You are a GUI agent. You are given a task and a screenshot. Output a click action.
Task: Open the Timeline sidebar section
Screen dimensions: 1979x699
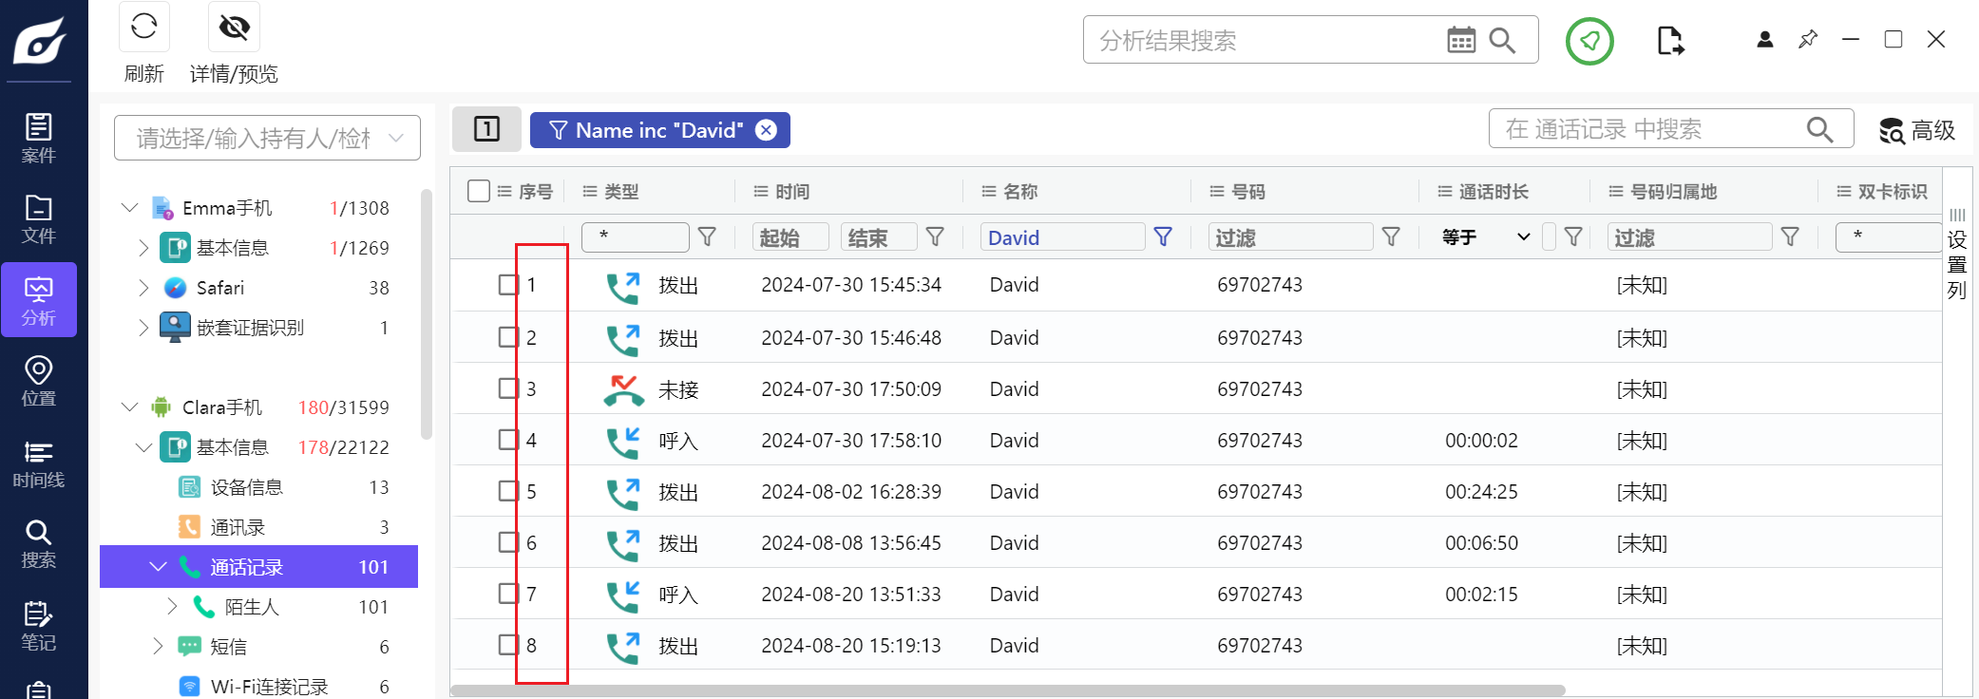[x=39, y=463]
